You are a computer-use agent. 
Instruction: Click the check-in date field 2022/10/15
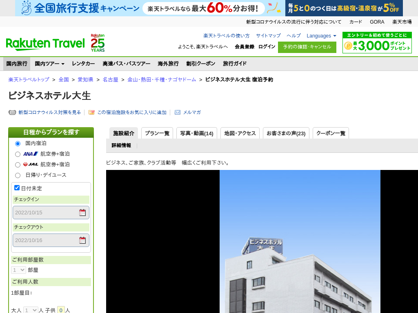coord(51,212)
